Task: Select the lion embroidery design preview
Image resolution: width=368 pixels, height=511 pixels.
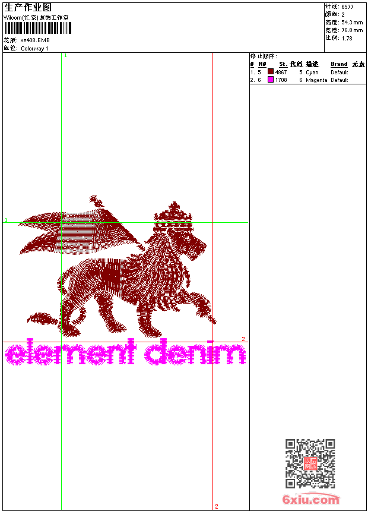Action: point(118,266)
